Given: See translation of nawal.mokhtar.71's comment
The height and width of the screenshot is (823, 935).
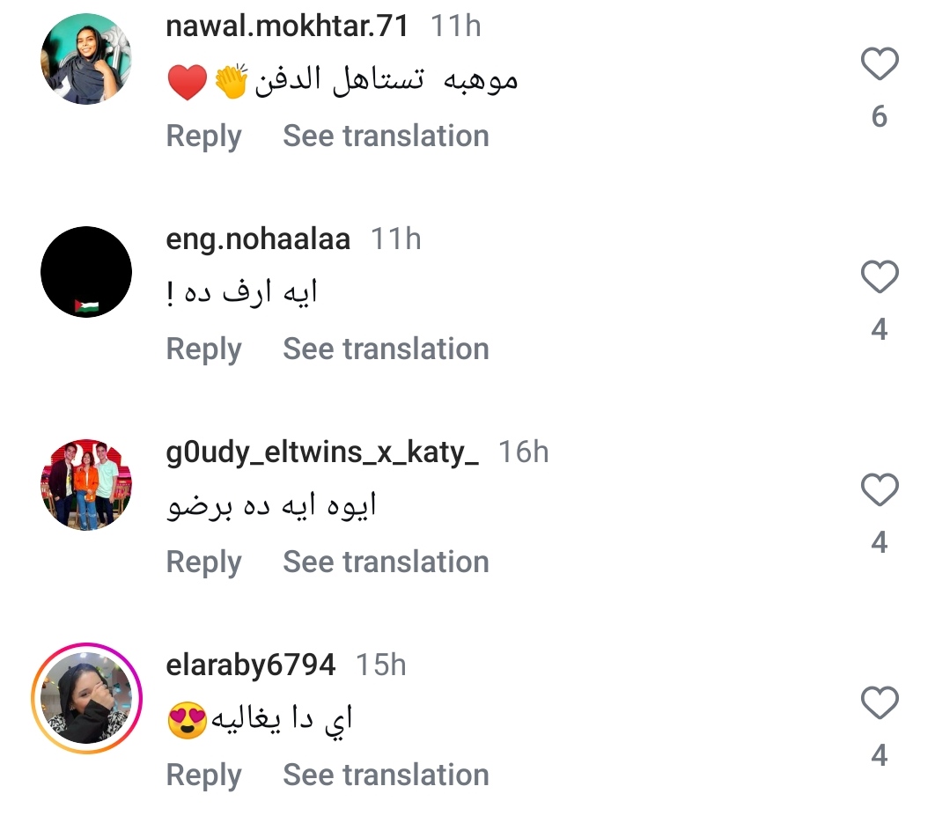Looking at the screenshot, I should coord(386,136).
